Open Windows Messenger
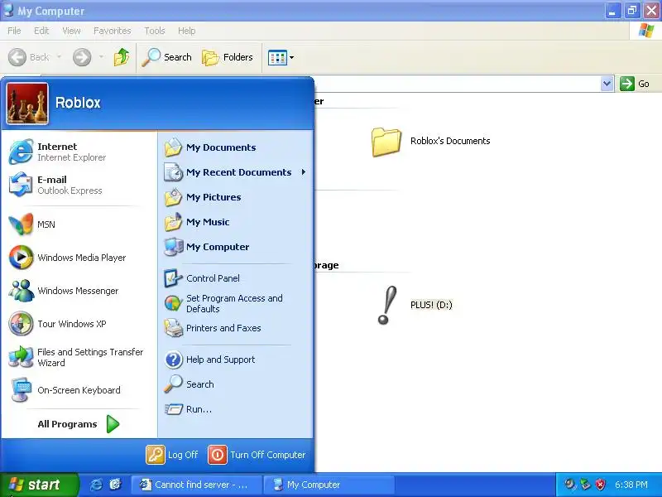 pos(79,291)
